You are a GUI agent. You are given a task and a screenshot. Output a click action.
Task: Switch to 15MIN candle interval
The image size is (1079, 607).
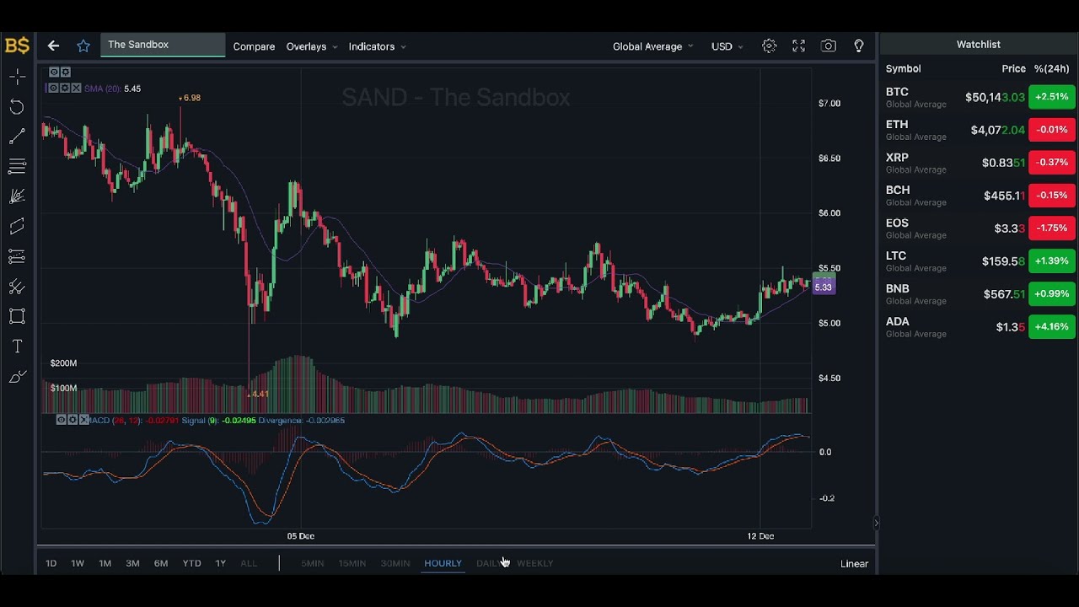(352, 563)
